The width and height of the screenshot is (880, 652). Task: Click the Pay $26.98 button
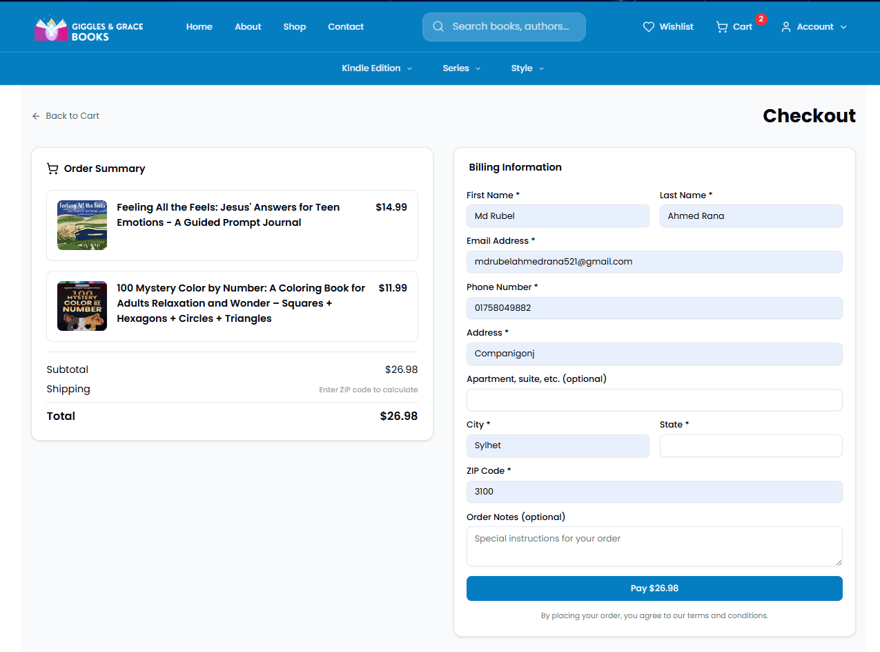654,588
